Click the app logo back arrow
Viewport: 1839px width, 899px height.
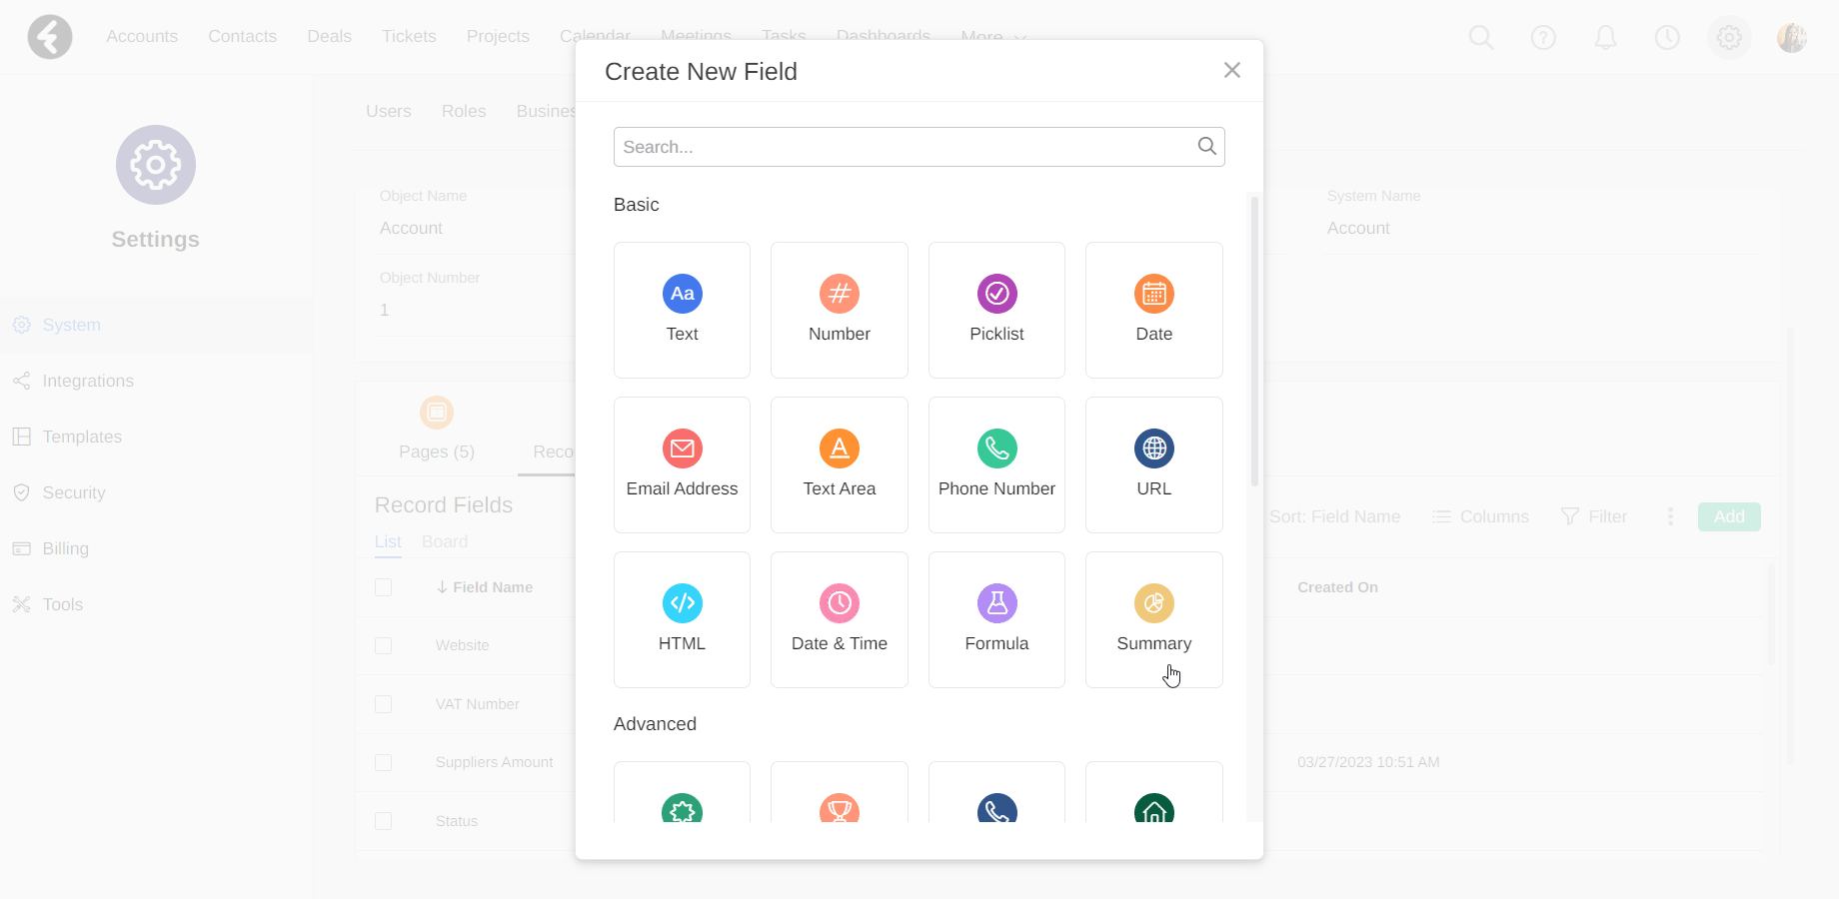[x=50, y=37]
